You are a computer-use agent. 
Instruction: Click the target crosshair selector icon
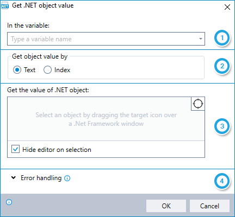point(198,104)
